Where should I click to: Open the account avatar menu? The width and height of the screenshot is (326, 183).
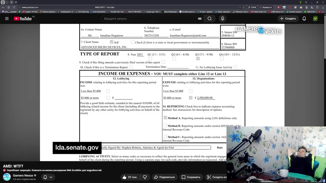click(x=315, y=19)
